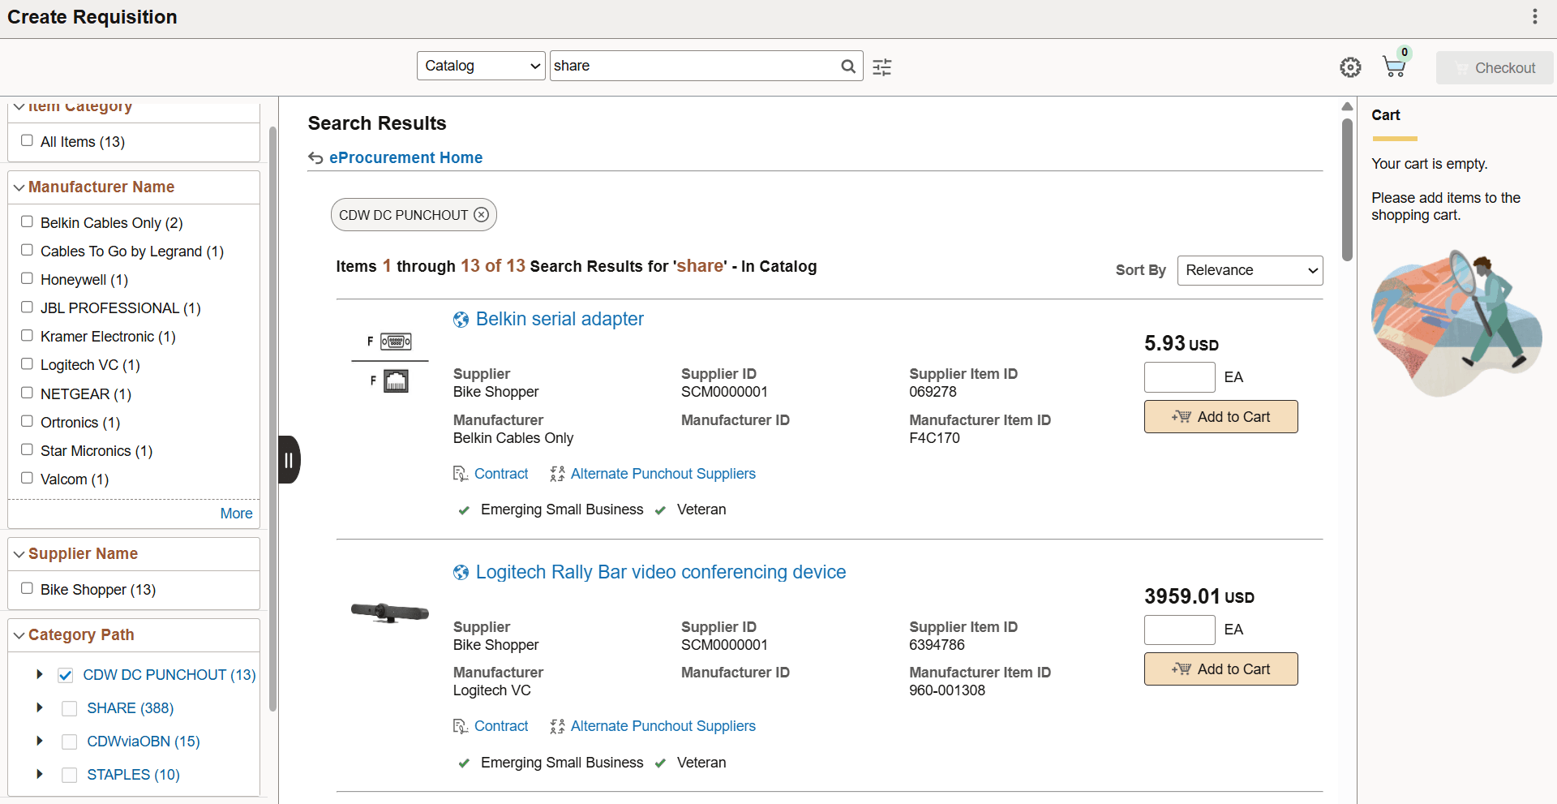This screenshot has height=804, width=1557.
Task: Check the Valcom manufacturer filter
Action: 27,478
